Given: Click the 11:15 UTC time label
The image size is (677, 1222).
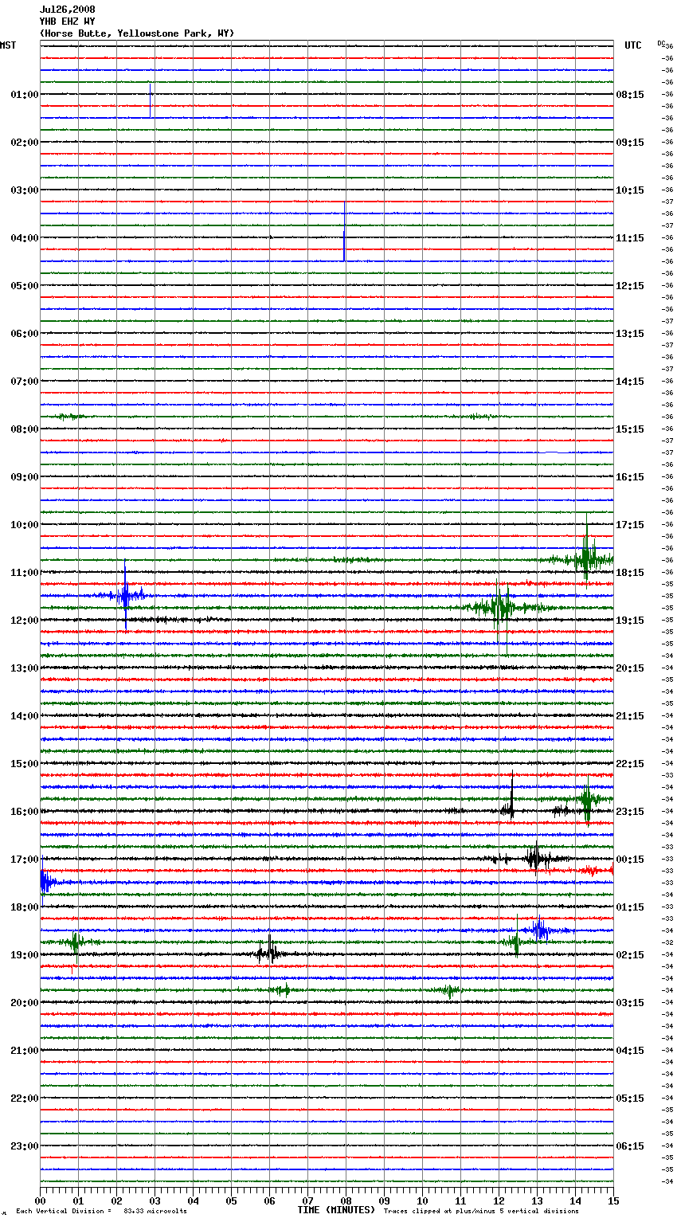Looking at the screenshot, I should (x=630, y=238).
